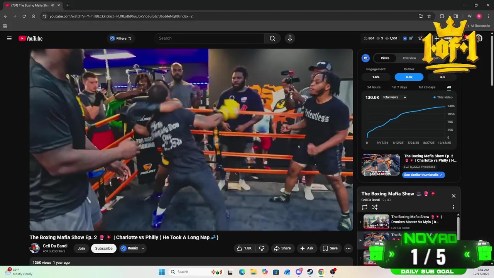The image size is (494, 278).
Task: Save the video to a playlist
Action: tap(330, 248)
